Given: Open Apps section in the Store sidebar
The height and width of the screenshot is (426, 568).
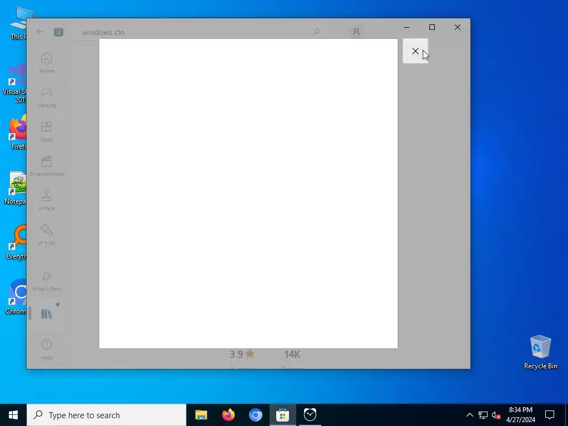Looking at the screenshot, I should click(x=47, y=132).
